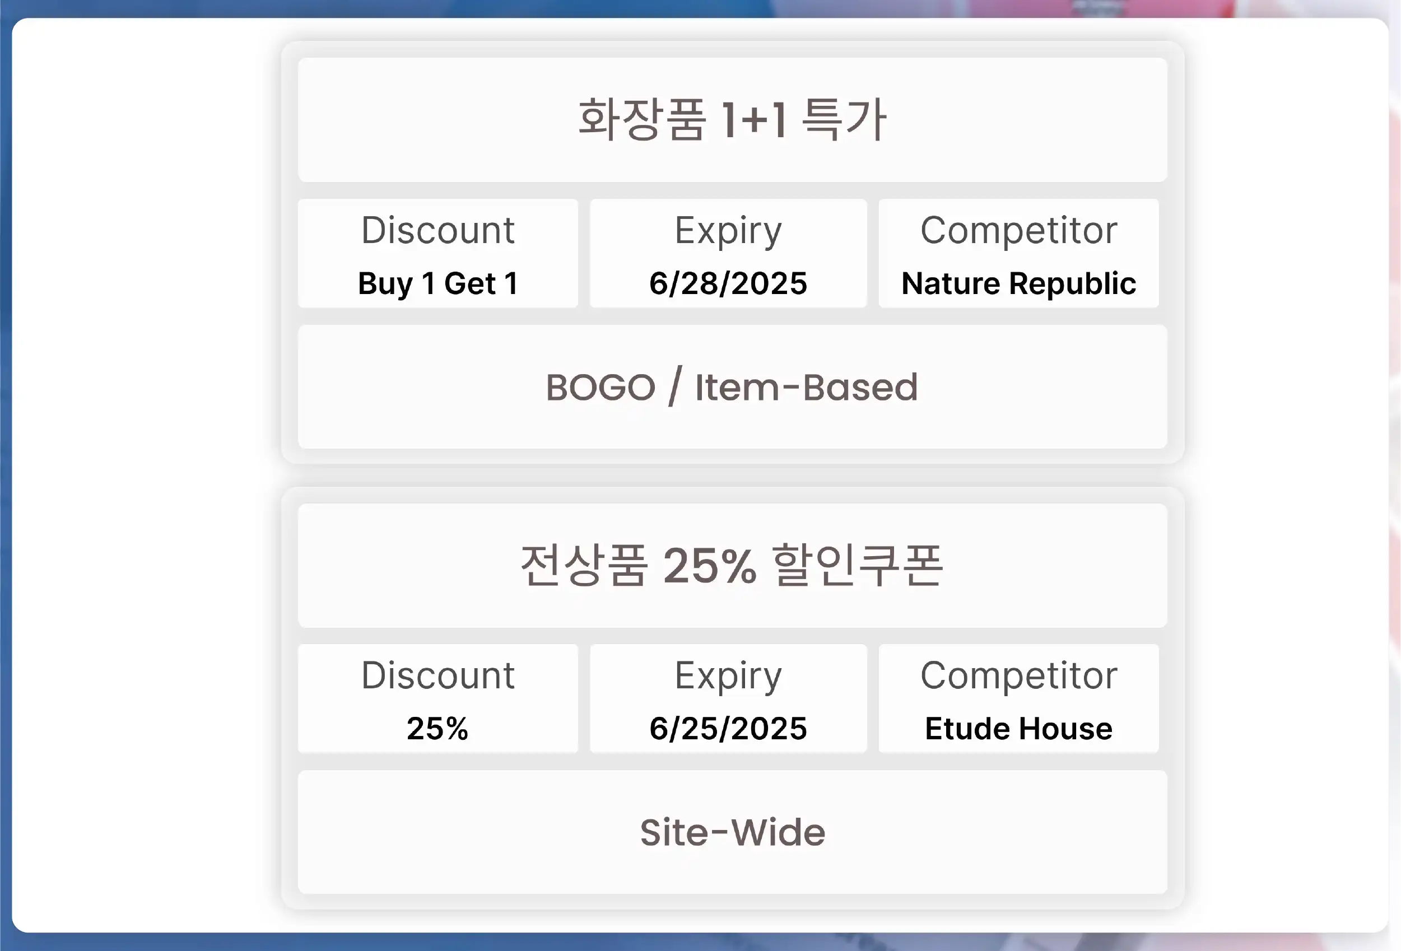Click the Competitor label above Etude House
Image resolution: width=1401 pixels, height=951 pixels.
point(1018,675)
